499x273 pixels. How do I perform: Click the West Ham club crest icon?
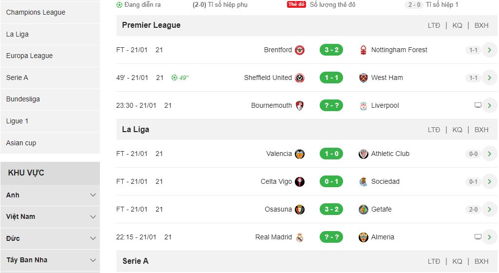point(363,78)
